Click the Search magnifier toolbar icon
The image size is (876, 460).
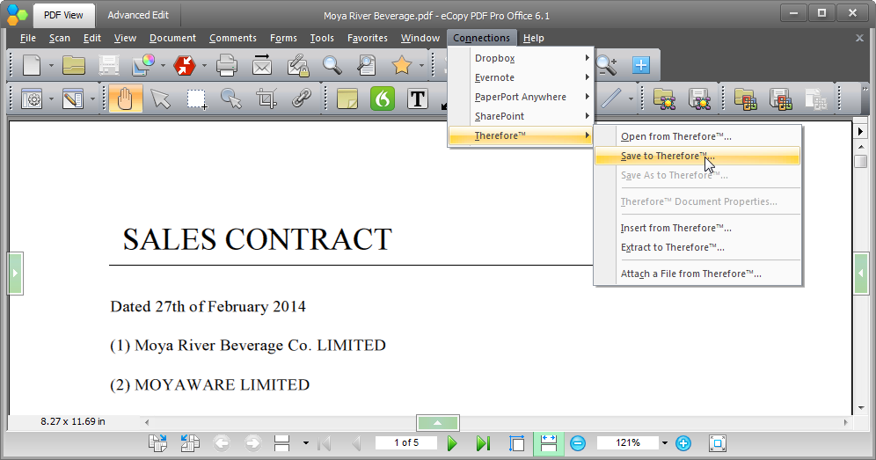click(332, 65)
